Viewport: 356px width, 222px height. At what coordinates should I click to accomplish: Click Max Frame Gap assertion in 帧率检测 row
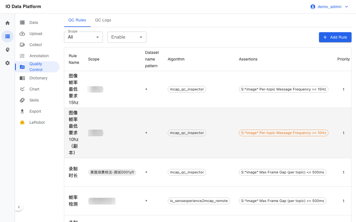[283, 201]
